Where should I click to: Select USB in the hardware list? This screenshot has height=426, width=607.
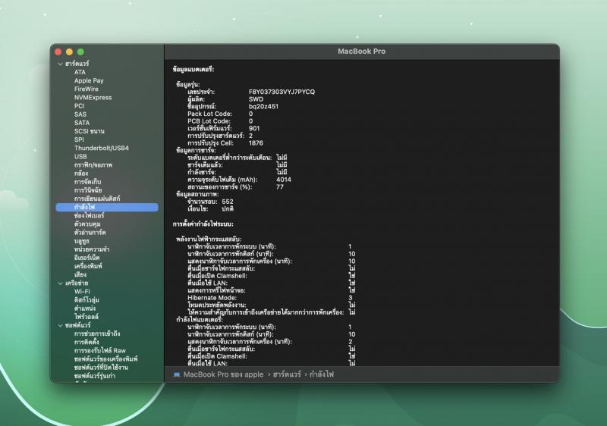tap(80, 157)
